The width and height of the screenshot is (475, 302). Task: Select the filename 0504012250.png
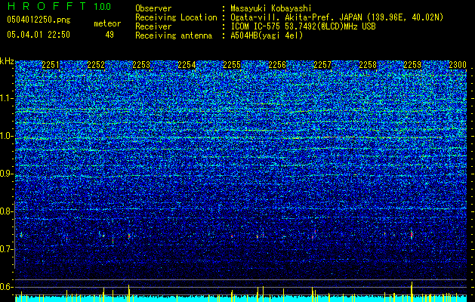[39, 20]
